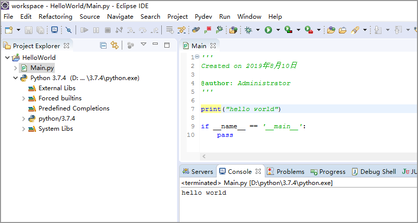418x223 pixels.
Task: Click the Save All toolbar icon
Action: pos(40,30)
